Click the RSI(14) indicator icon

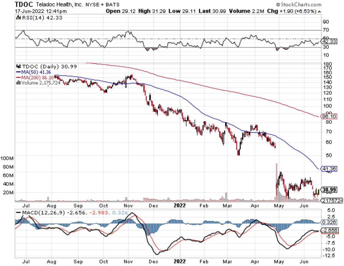point(18,18)
